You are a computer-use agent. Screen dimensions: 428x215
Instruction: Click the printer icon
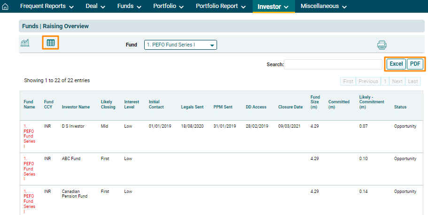click(x=381, y=45)
